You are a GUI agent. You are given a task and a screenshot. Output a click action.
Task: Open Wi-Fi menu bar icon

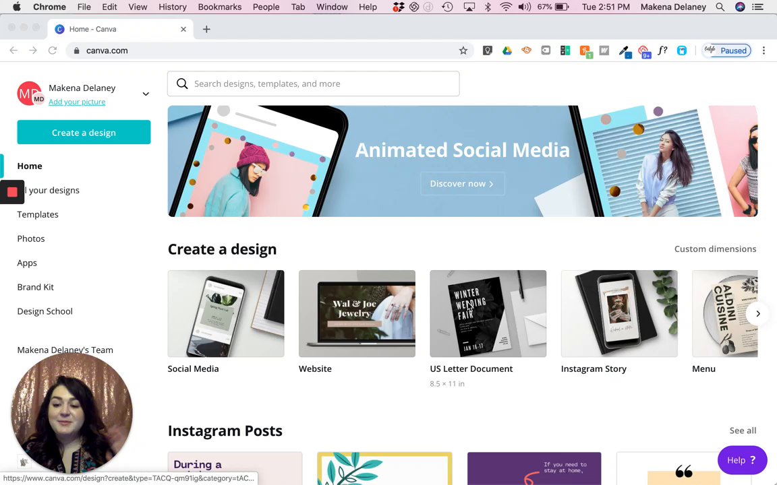point(505,7)
